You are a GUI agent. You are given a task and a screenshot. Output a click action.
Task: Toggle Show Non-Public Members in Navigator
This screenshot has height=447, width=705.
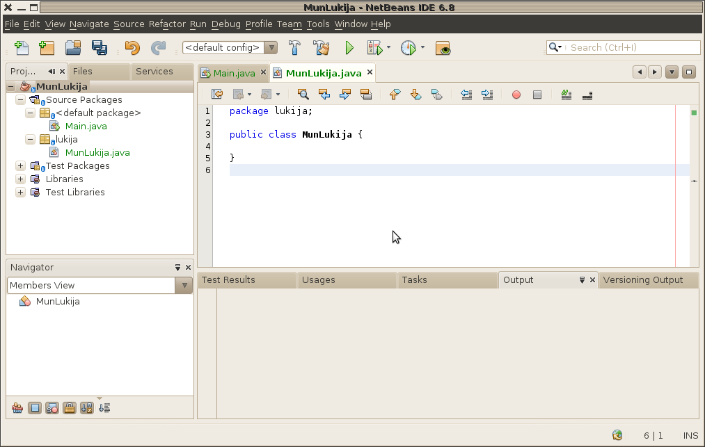[69, 408]
